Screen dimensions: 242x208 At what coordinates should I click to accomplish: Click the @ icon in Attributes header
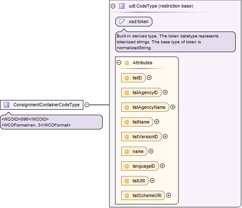pyautogui.click(x=127, y=63)
